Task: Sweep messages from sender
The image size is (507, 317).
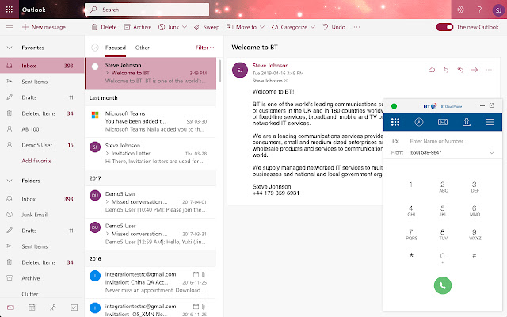Action: (x=207, y=27)
